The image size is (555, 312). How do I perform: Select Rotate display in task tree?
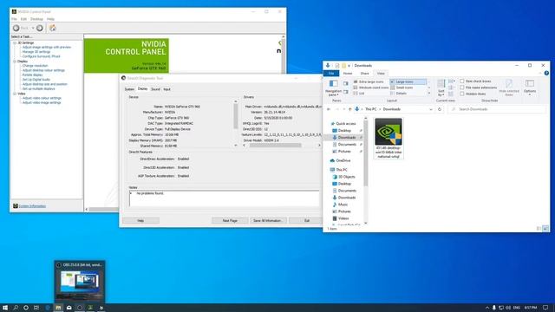[x=32, y=75]
